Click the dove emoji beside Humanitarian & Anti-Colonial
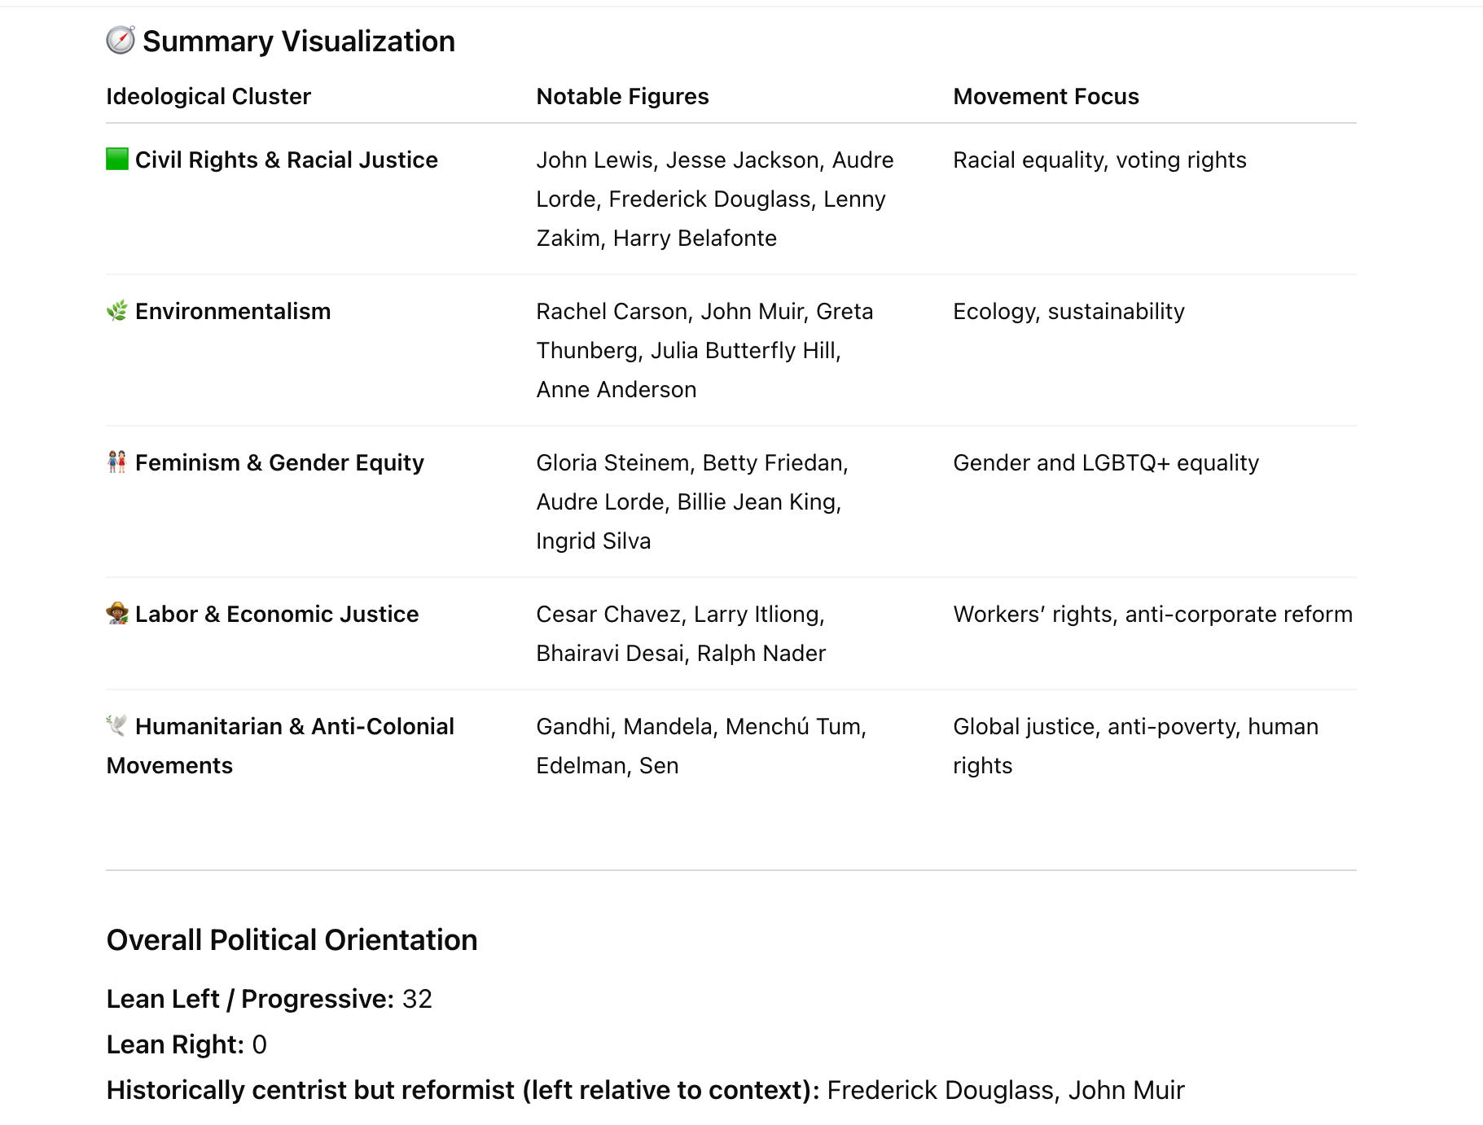 (117, 724)
